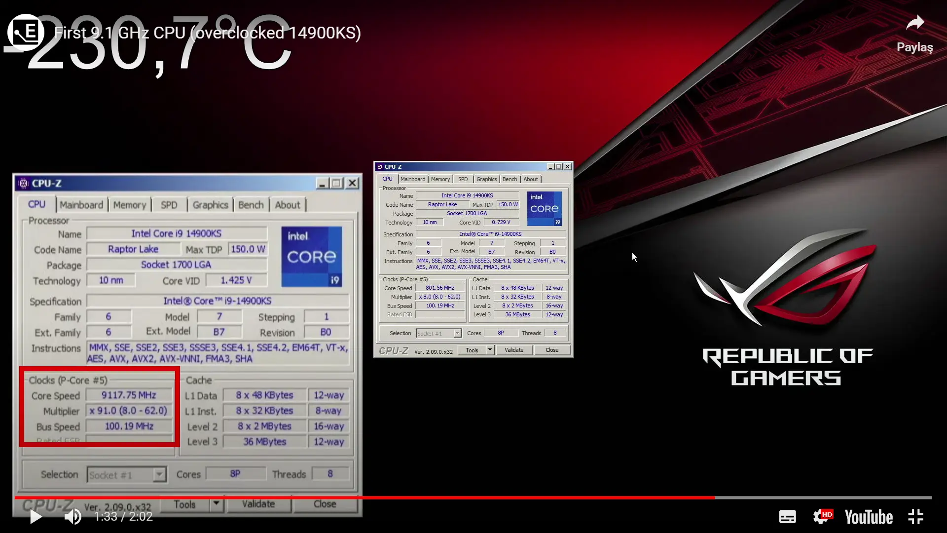Exit fullscreen mode

(x=916, y=517)
